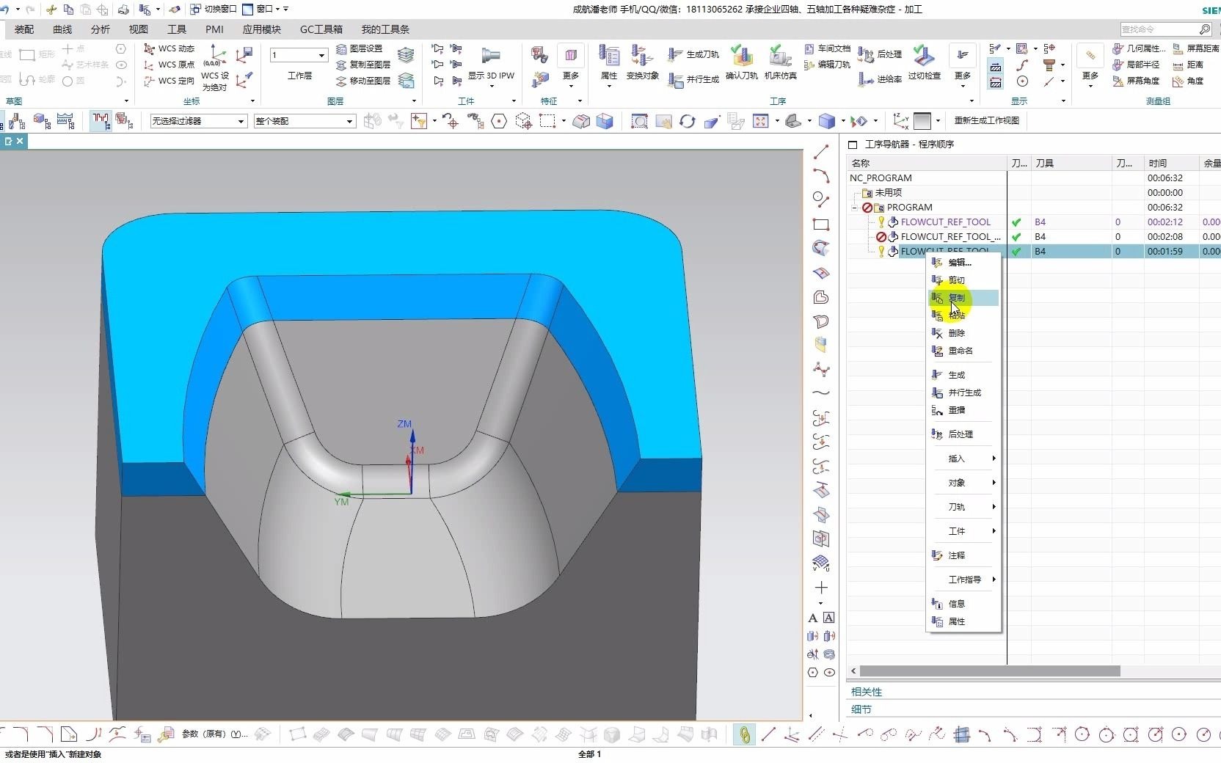Image resolution: width=1221 pixels, height=763 pixels.
Task: Open the 整个装配 scope dropdown
Action: pos(305,121)
